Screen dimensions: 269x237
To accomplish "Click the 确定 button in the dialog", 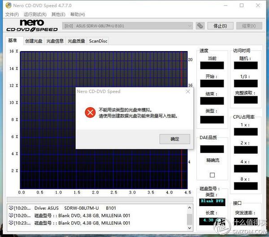I will [175, 139].
